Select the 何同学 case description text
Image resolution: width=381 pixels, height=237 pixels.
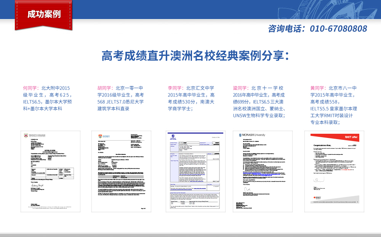tap(47, 98)
